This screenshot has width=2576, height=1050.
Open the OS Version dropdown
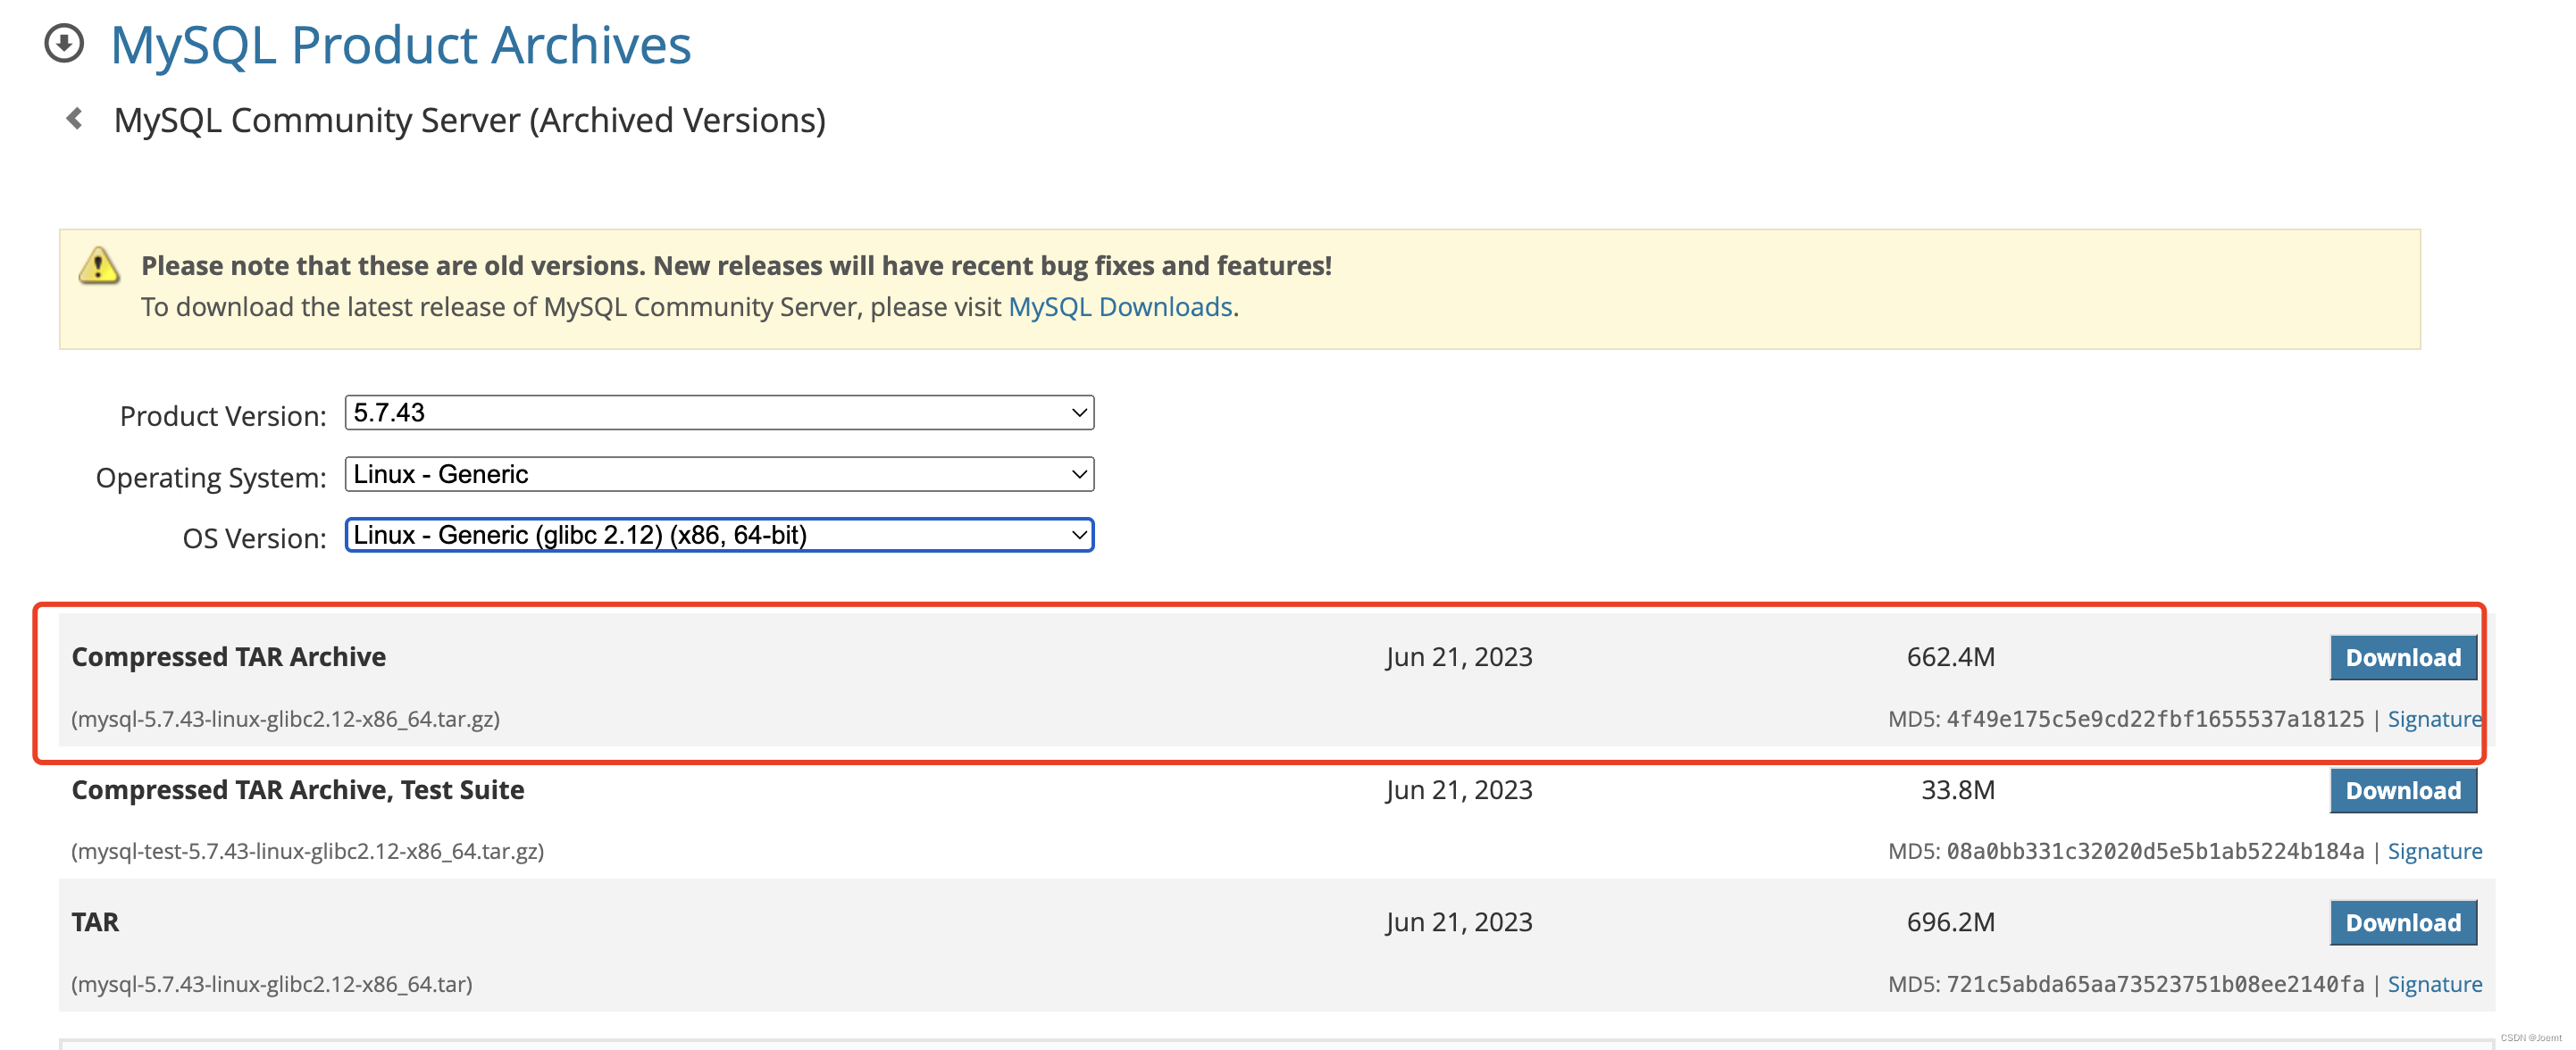coord(719,534)
